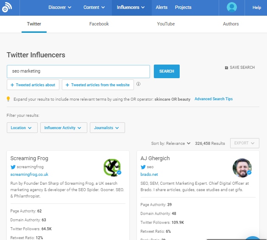
Task: Switch to the YouTube tab
Action: [x=166, y=24]
